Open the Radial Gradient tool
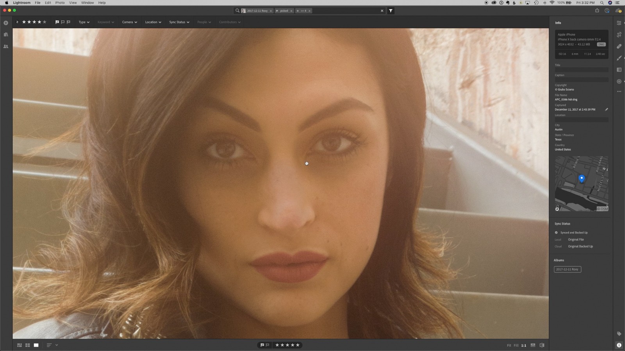This screenshot has height=351, width=625. (619, 82)
